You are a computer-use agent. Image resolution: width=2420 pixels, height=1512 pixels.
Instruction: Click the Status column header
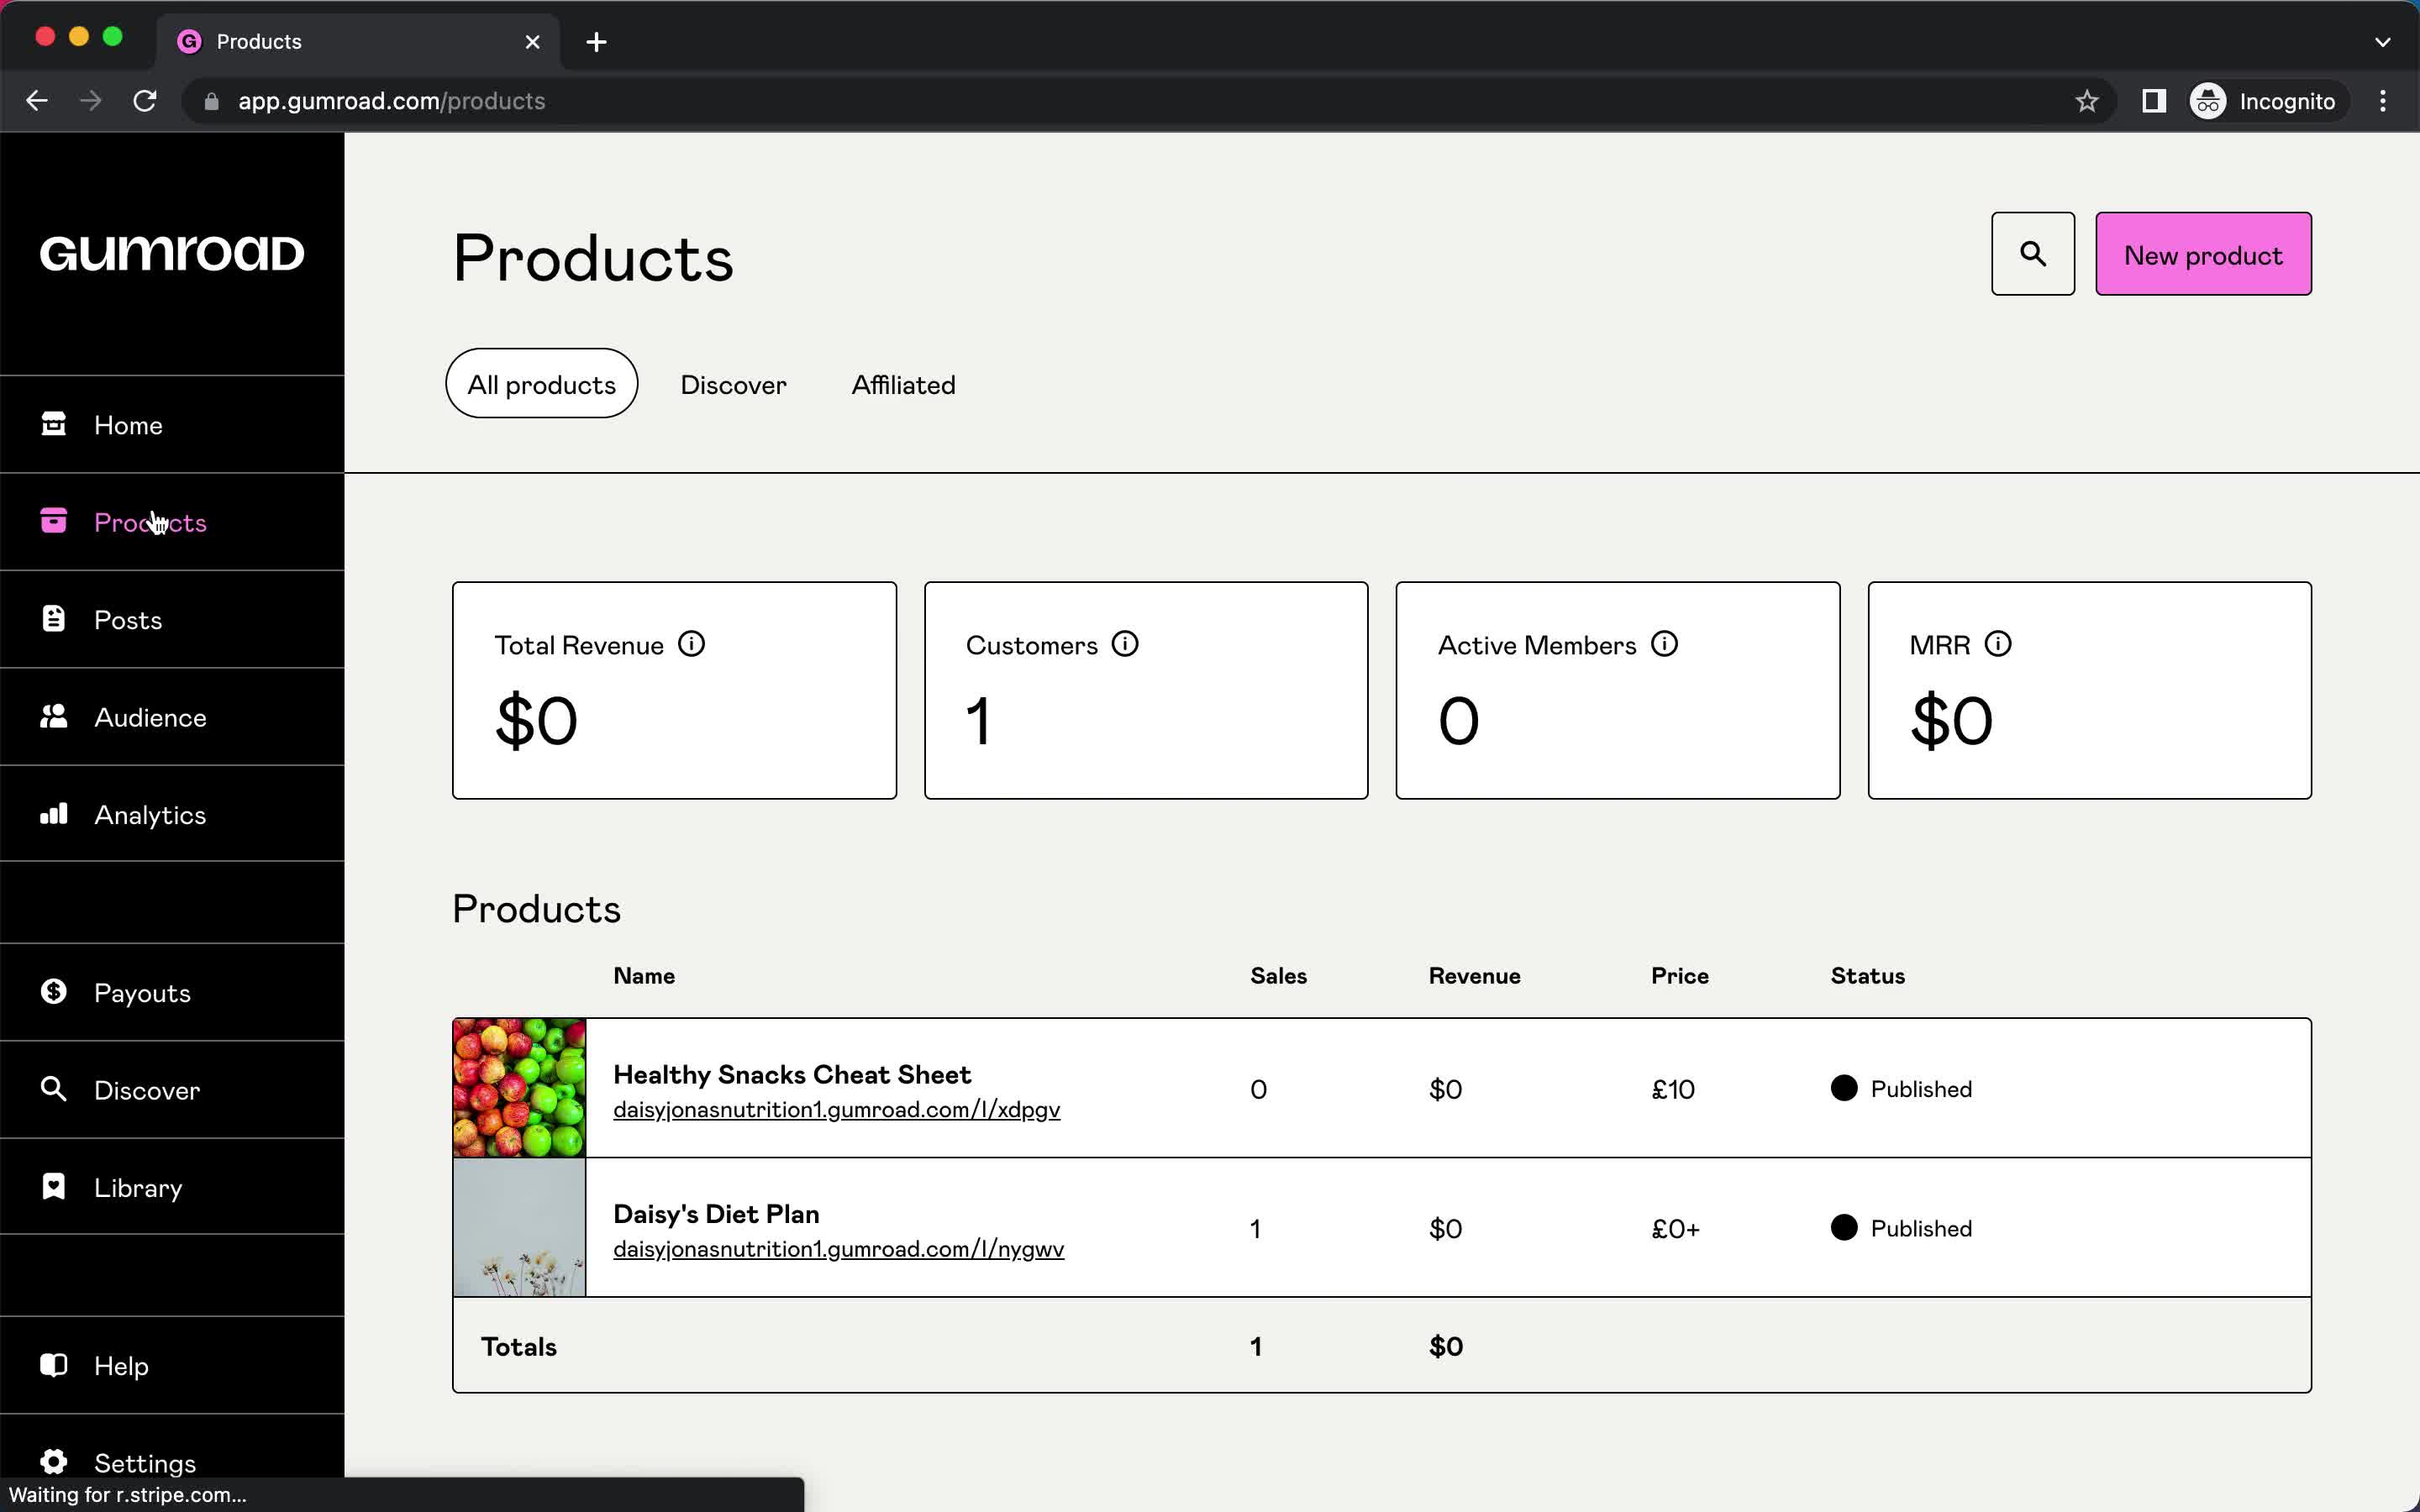point(1867,976)
